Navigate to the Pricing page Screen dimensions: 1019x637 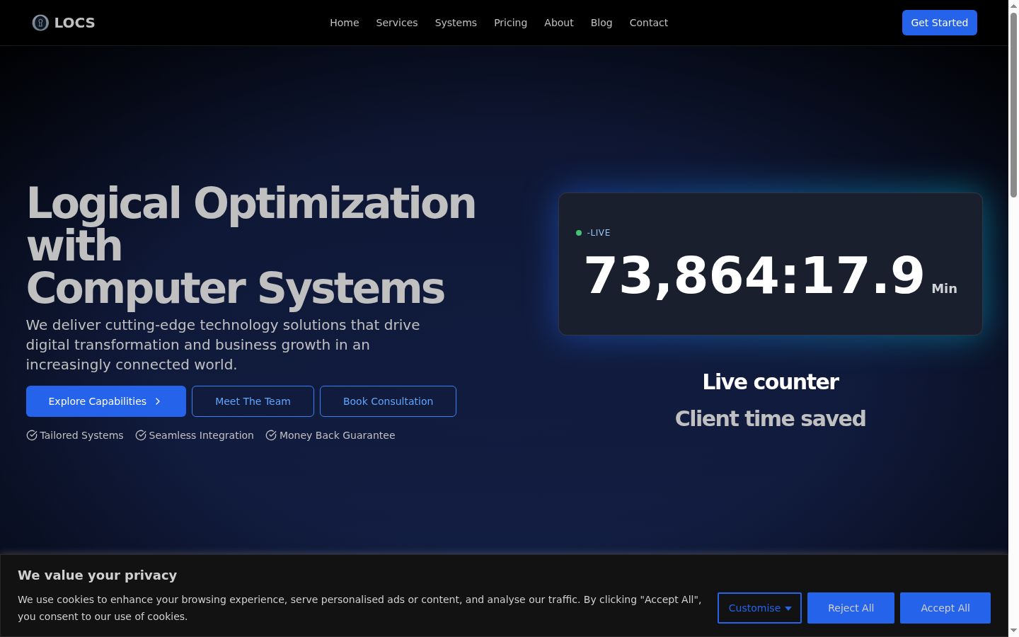pyautogui.click(x=510, y=23)
